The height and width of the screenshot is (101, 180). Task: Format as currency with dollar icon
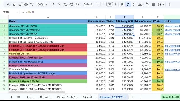point(53,4)
